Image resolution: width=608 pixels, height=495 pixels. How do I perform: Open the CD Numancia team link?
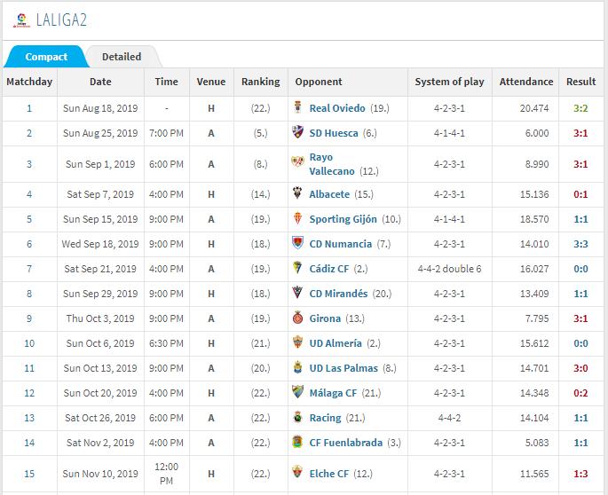[x=341, y=244]
